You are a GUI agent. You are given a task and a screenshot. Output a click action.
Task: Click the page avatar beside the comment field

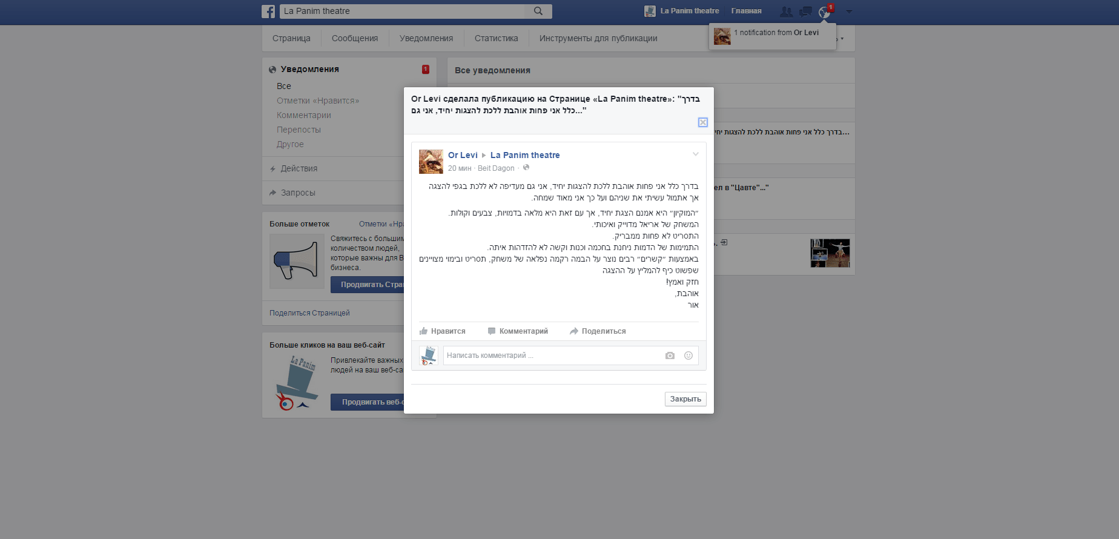429,355
